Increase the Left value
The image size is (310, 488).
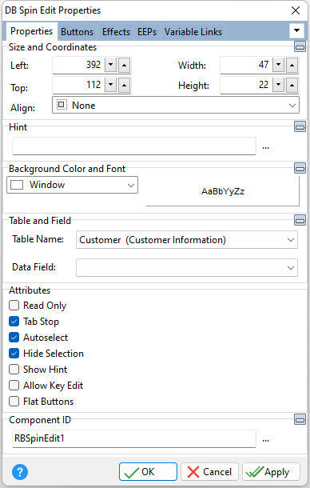point(124,65)
